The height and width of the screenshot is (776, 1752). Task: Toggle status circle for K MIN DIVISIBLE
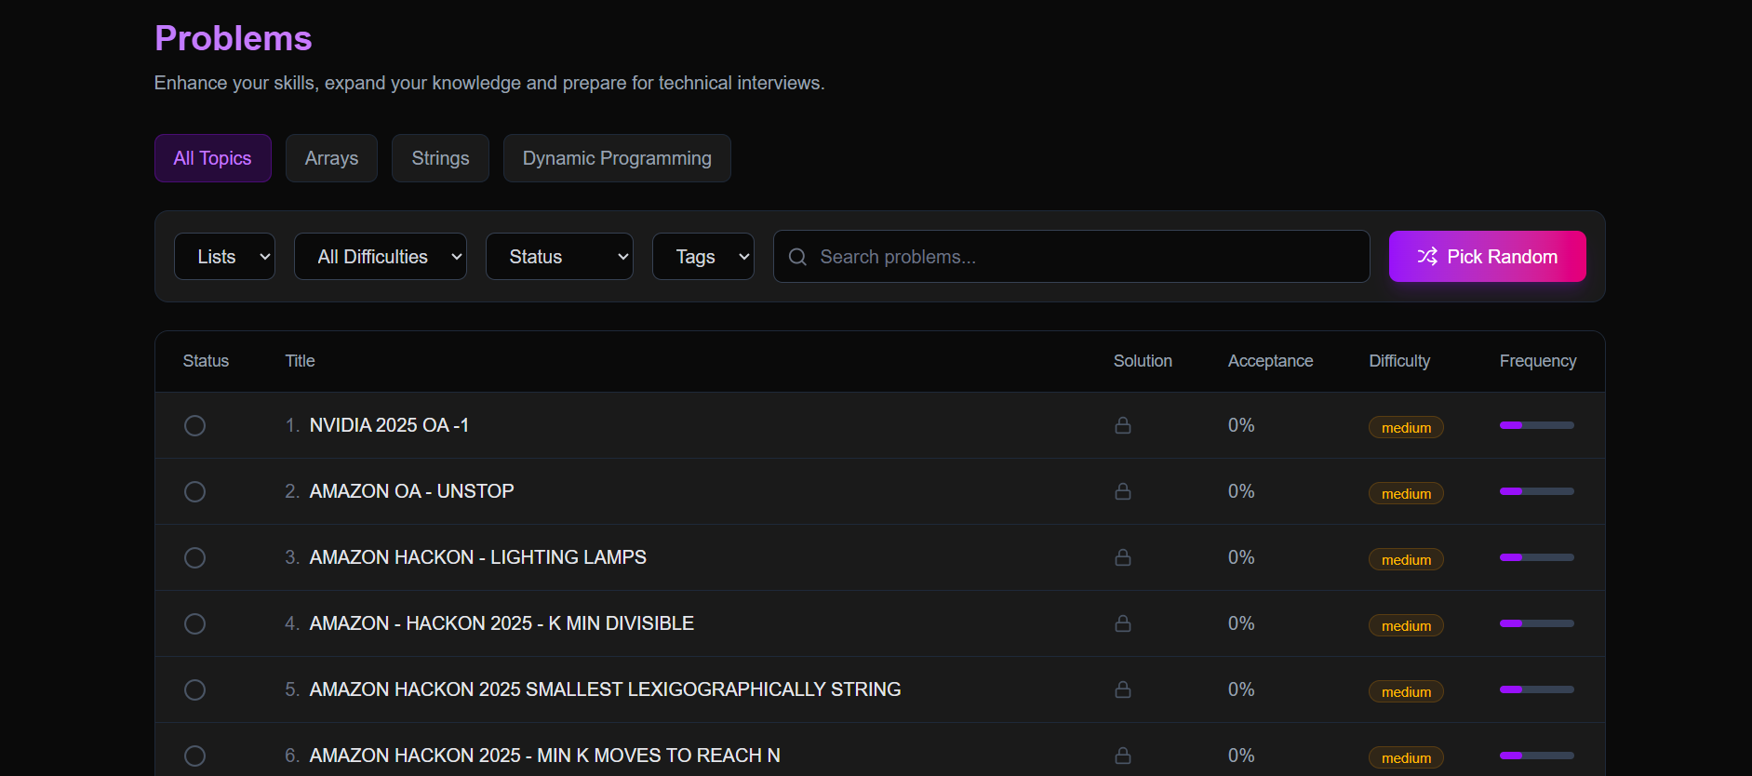194,623
